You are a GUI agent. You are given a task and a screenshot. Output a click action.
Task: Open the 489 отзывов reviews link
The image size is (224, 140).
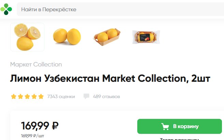click(107, 96)
